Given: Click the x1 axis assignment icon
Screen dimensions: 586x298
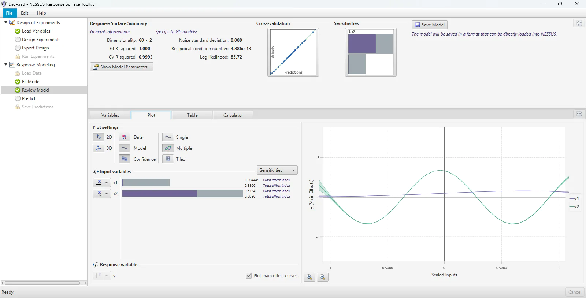Looking at the screenshot, I should [99, 182].
